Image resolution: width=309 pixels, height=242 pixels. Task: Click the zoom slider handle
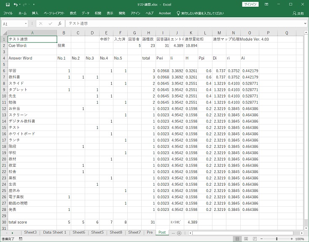pos(277,239)
